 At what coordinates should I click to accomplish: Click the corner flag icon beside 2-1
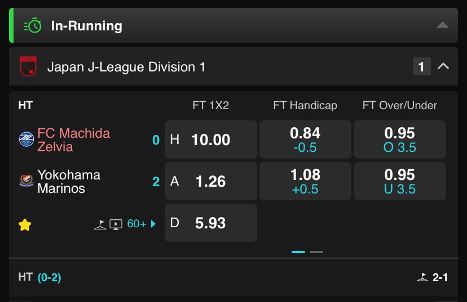tap(422, 277)
